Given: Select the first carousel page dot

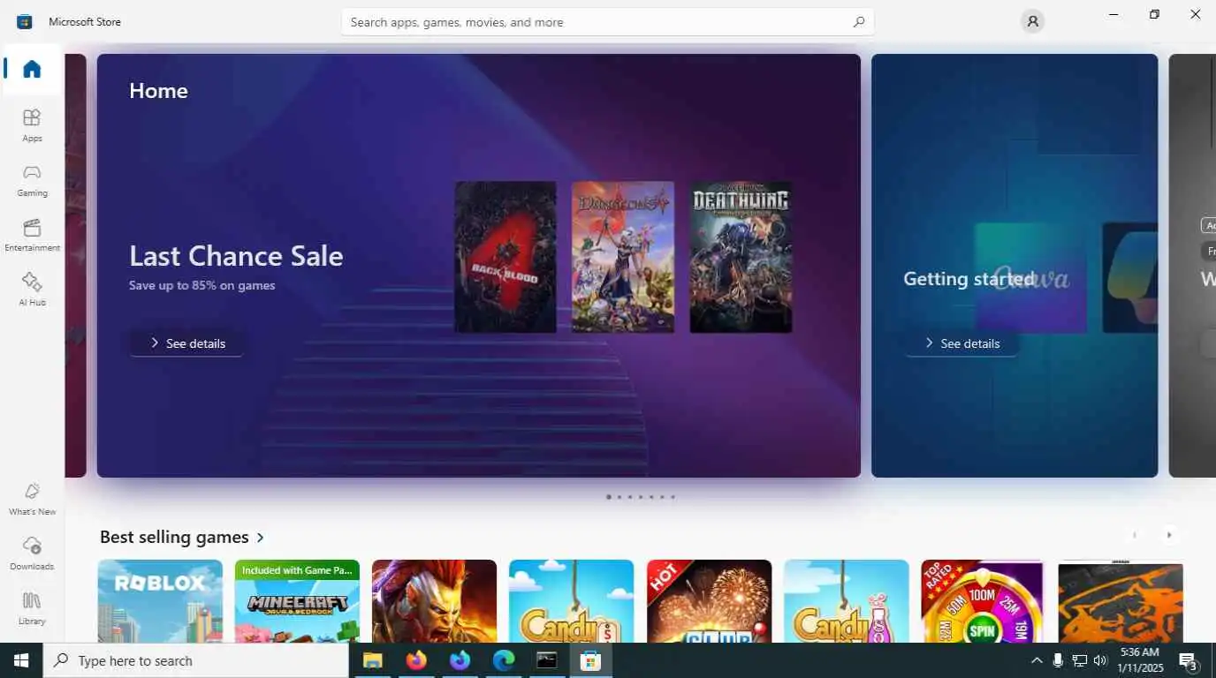Looking at the screenshot, I should coord(609,497).
